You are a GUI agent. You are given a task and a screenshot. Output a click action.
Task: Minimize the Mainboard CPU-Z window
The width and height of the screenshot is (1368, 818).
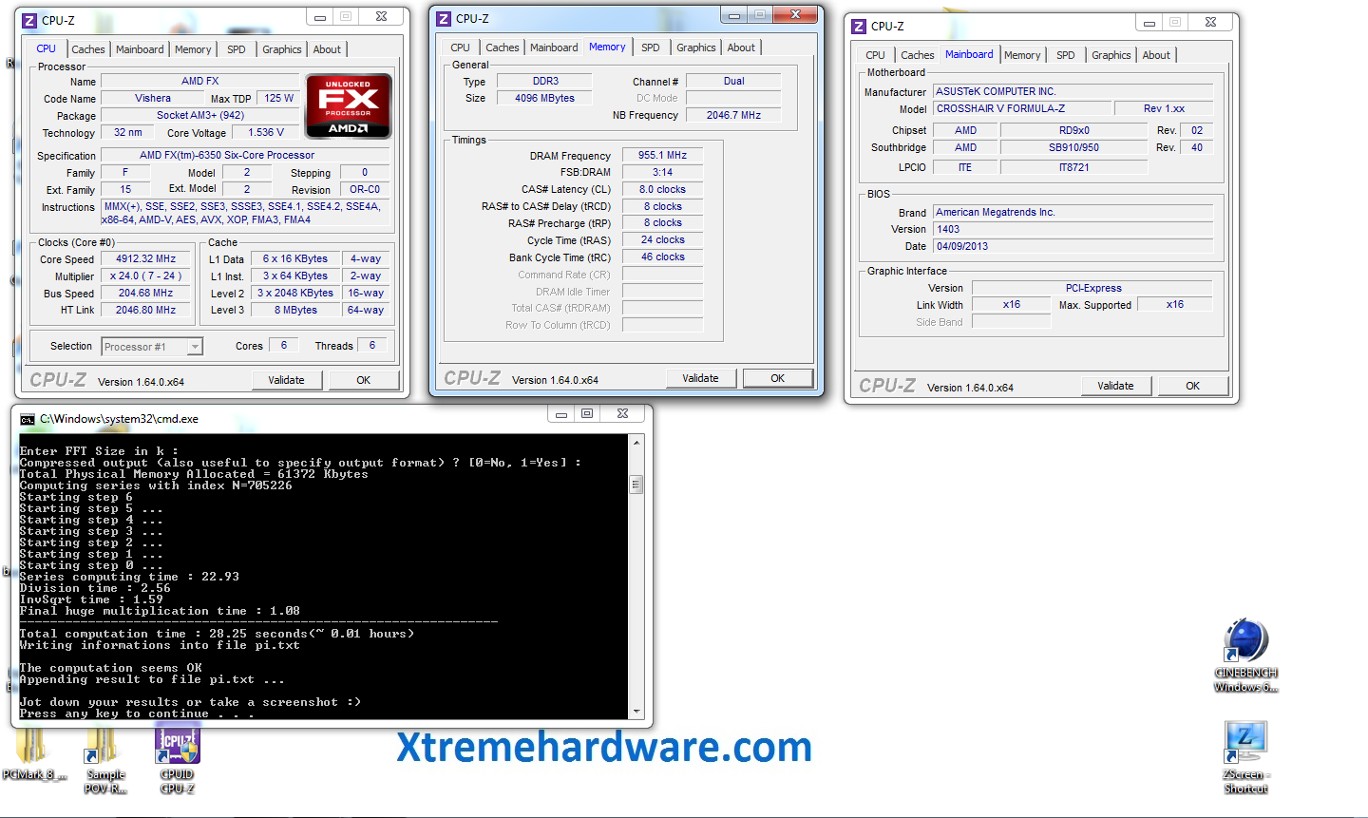pos(1149,23)
